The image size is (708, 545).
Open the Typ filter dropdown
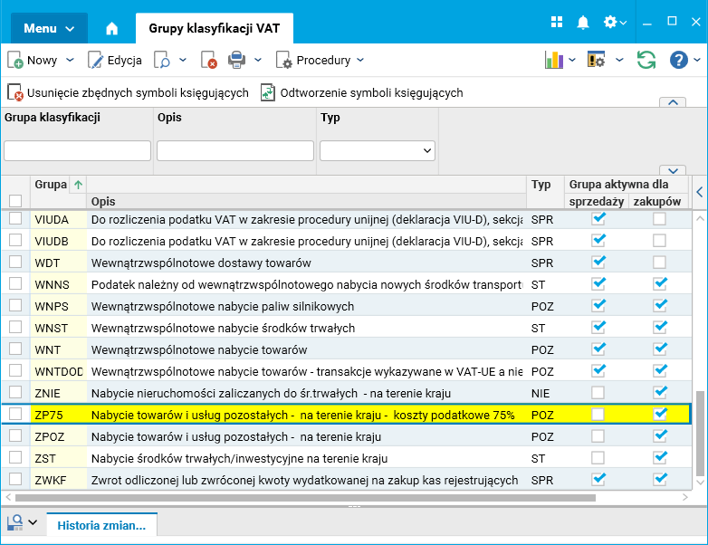click(378, 150)
